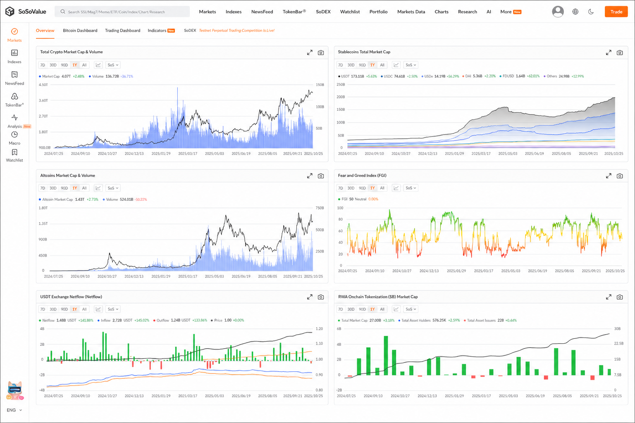Toggle Total Asset Issuers red legend marker
635x423 pixels.
465,321
